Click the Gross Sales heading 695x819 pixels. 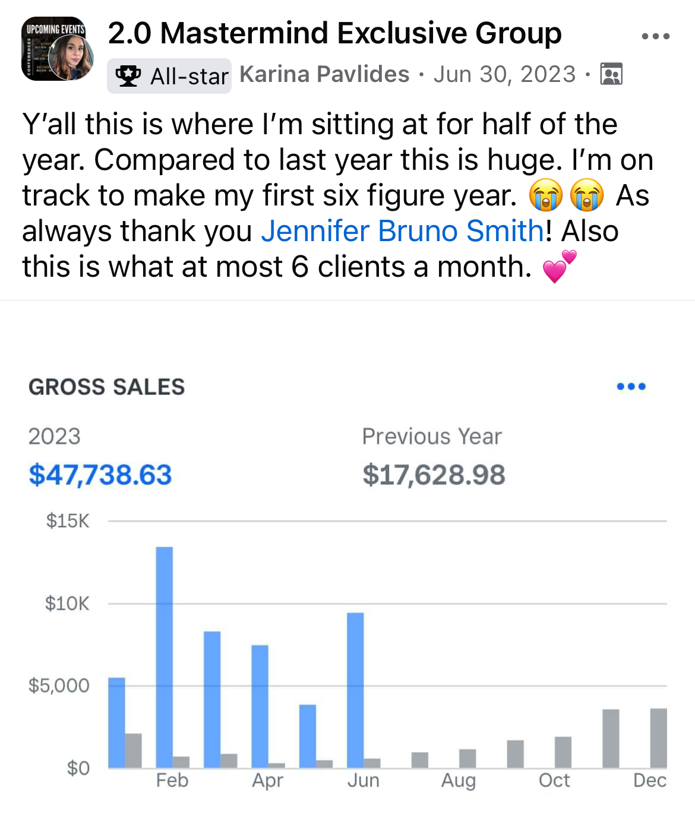pyautogui.click(x=107, y=387)
